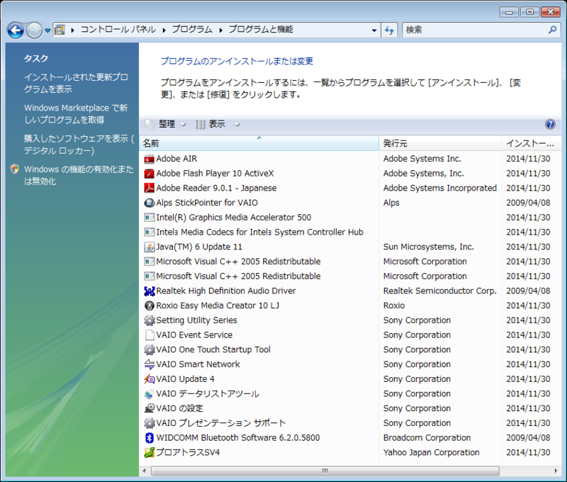Click the horizontal scrollbar left arrow
Screen dimensions: 567x482
click(x=145, y=471)
